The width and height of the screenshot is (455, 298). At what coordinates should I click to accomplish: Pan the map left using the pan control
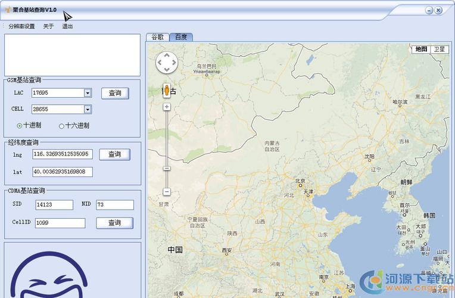point(159,63)
